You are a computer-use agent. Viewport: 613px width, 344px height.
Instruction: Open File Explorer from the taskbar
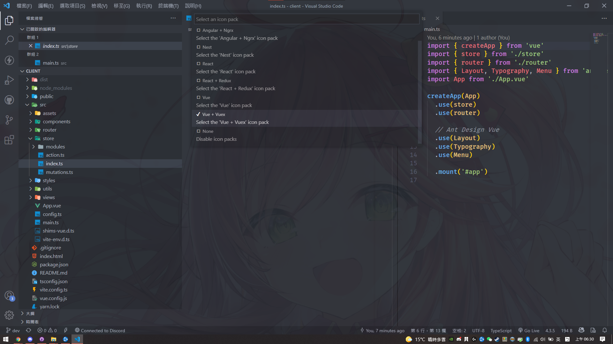tap(54, 339)
